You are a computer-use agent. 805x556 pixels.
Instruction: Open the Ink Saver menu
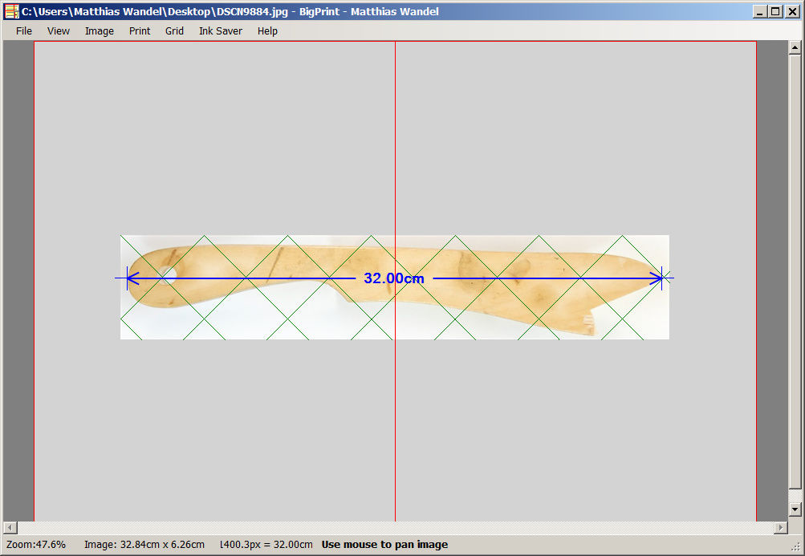click(221, 31)
